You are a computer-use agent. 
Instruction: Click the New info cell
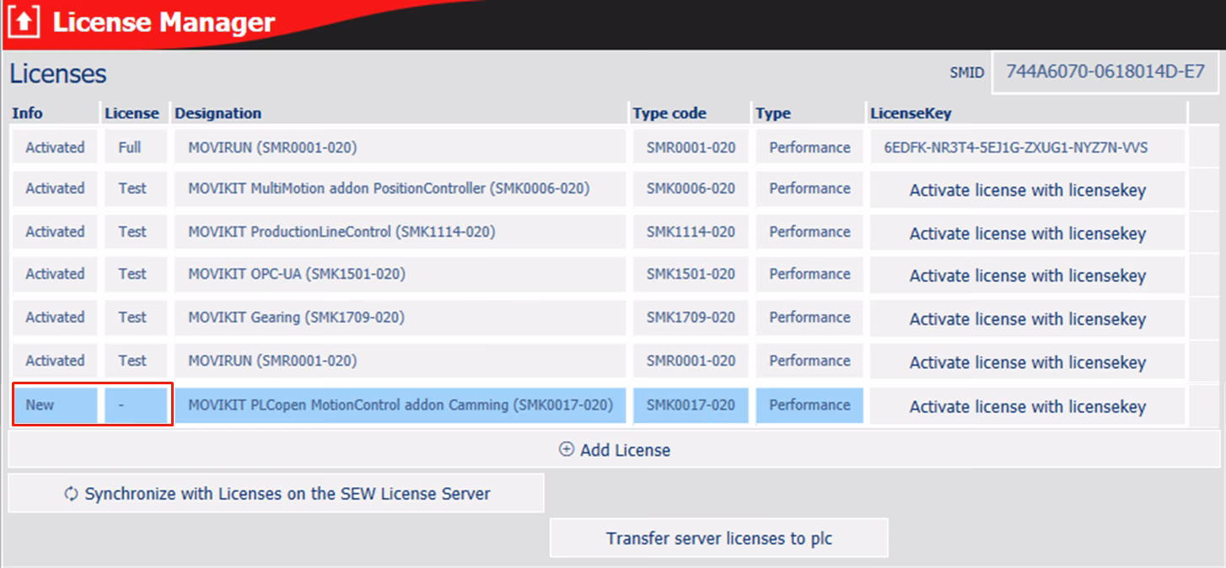55,405
